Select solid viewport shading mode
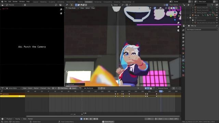 [171, 8]
